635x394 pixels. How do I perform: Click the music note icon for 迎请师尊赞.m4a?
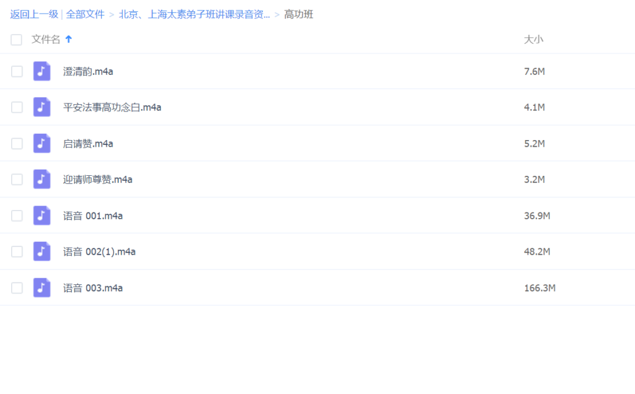click(42, 180)
